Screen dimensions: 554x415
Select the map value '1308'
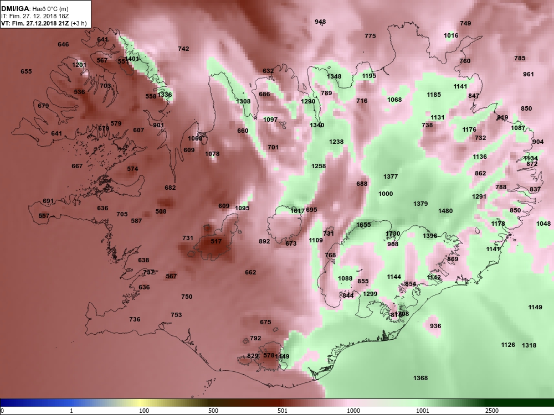tap(243, 101)
